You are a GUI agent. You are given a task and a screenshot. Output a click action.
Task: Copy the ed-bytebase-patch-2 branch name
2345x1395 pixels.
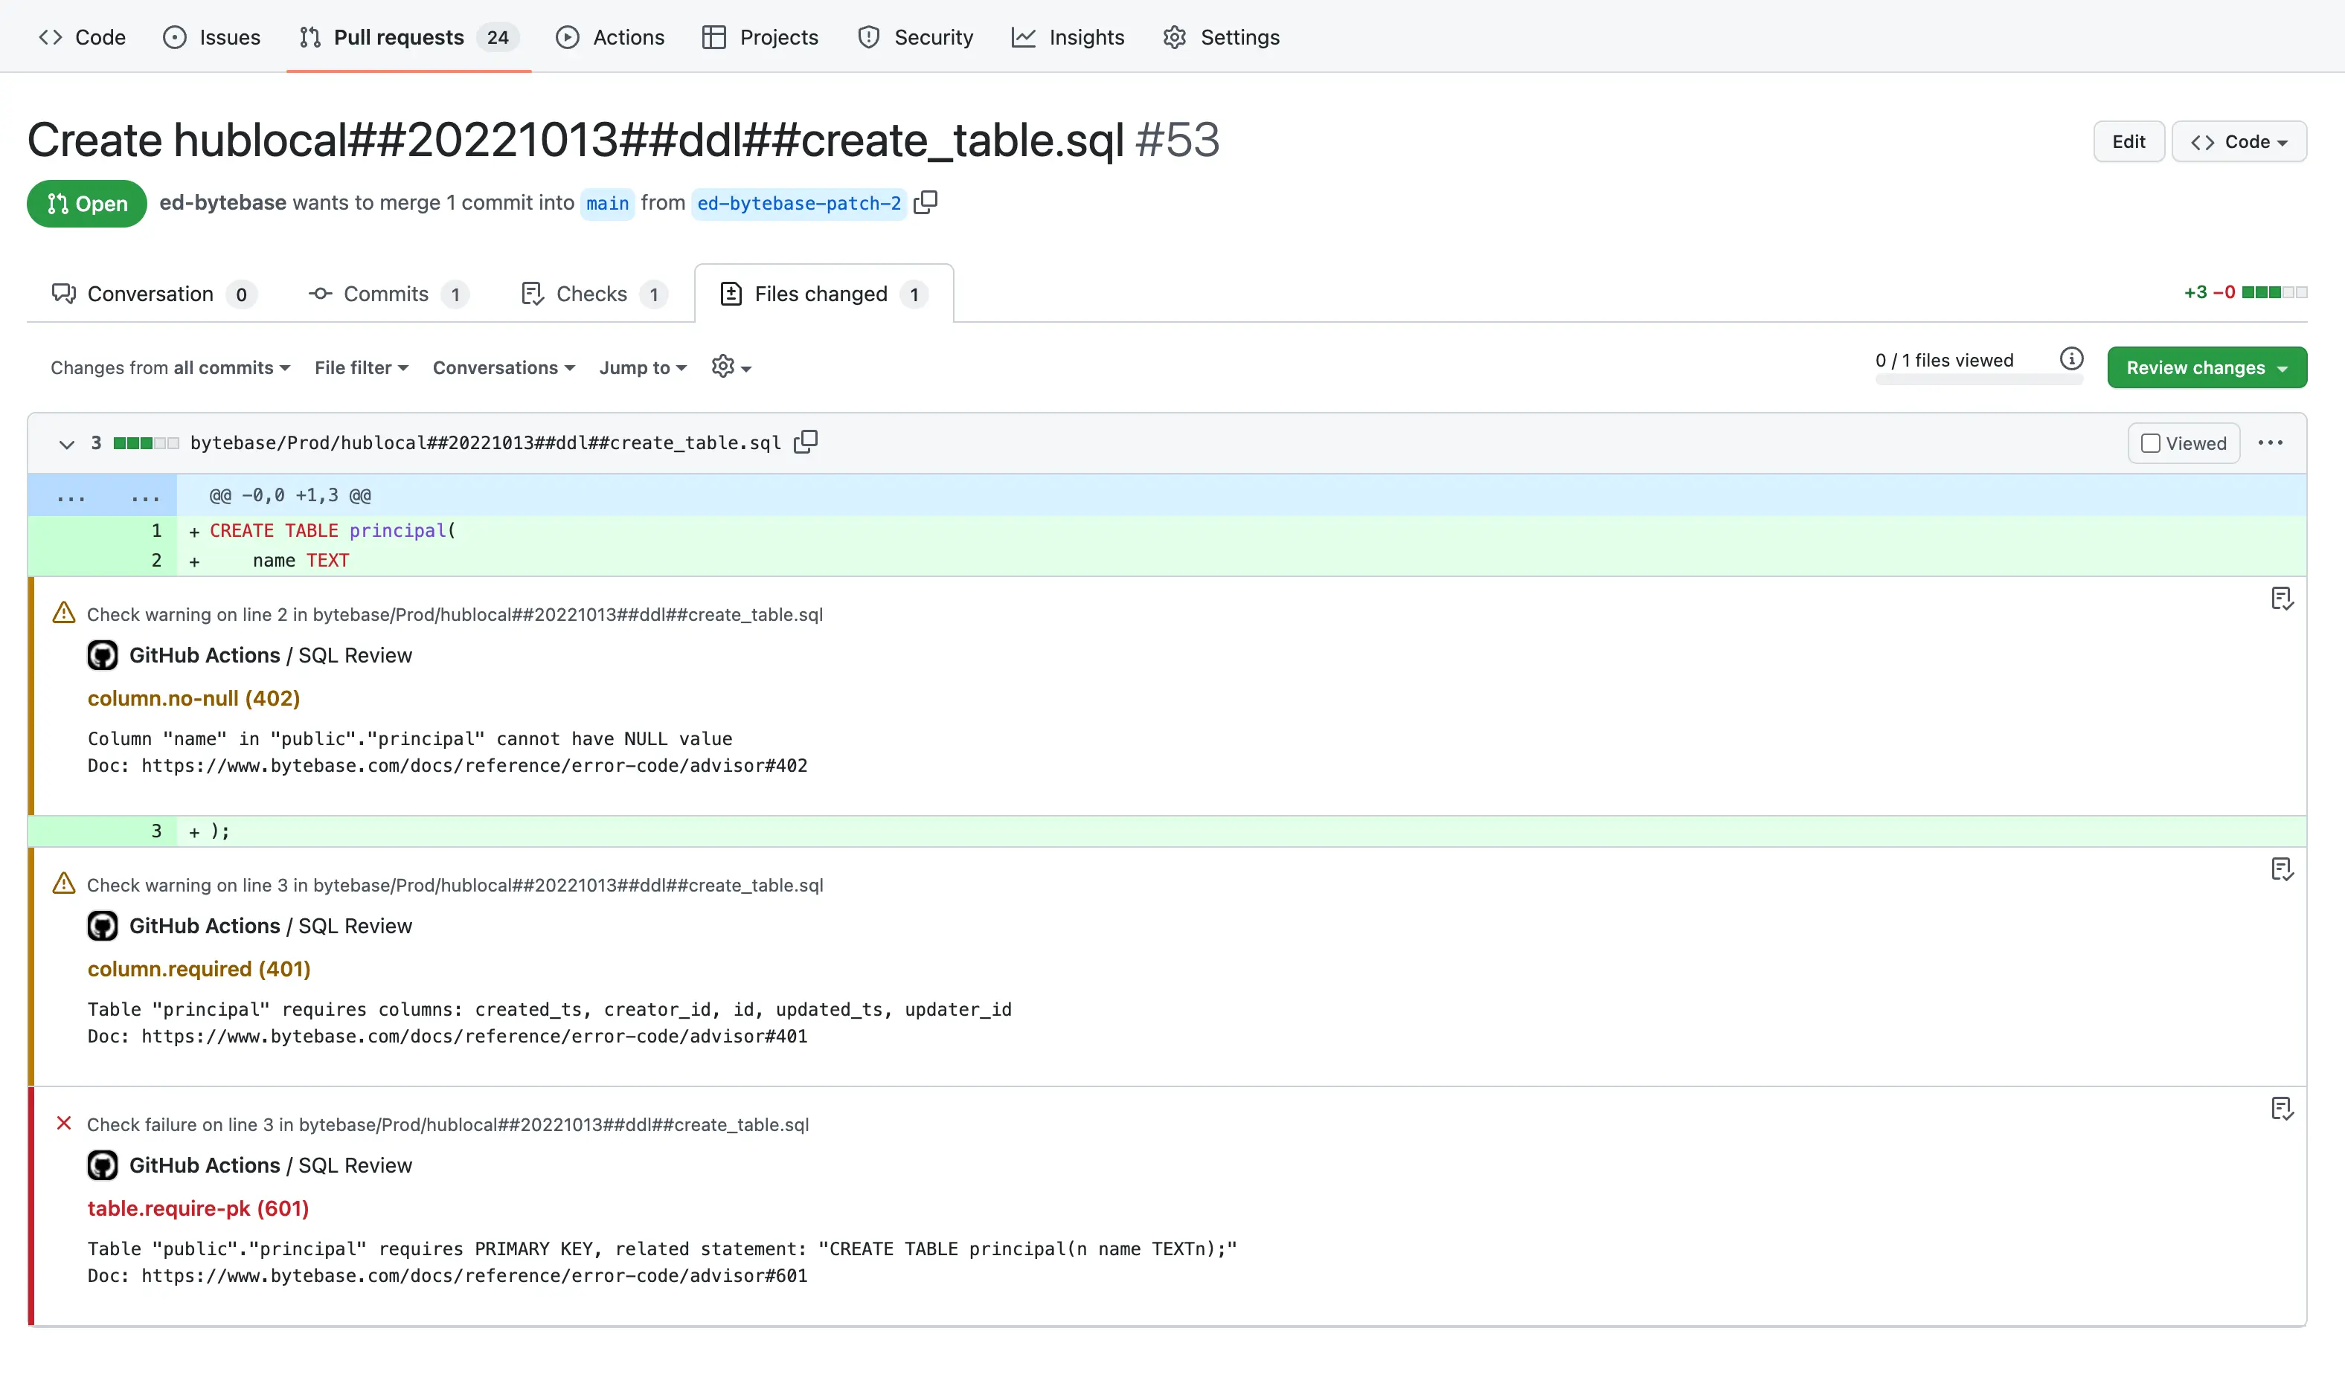point(926,203)
